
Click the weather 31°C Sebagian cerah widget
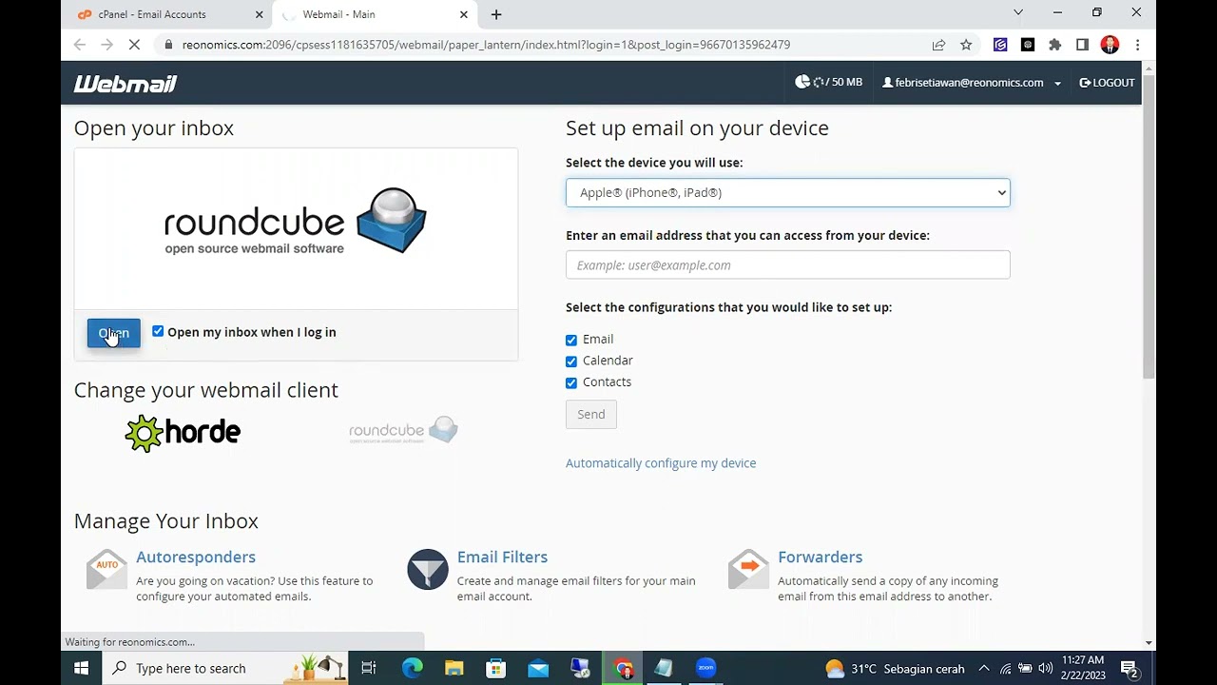point(895,668)
